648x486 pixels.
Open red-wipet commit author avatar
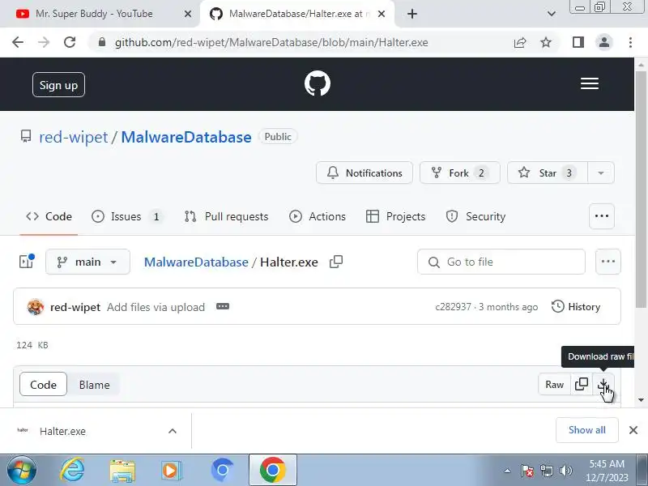tap(36, 307)
